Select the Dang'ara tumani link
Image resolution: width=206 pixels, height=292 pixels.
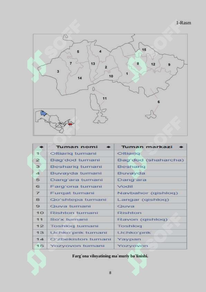point(76,180)
